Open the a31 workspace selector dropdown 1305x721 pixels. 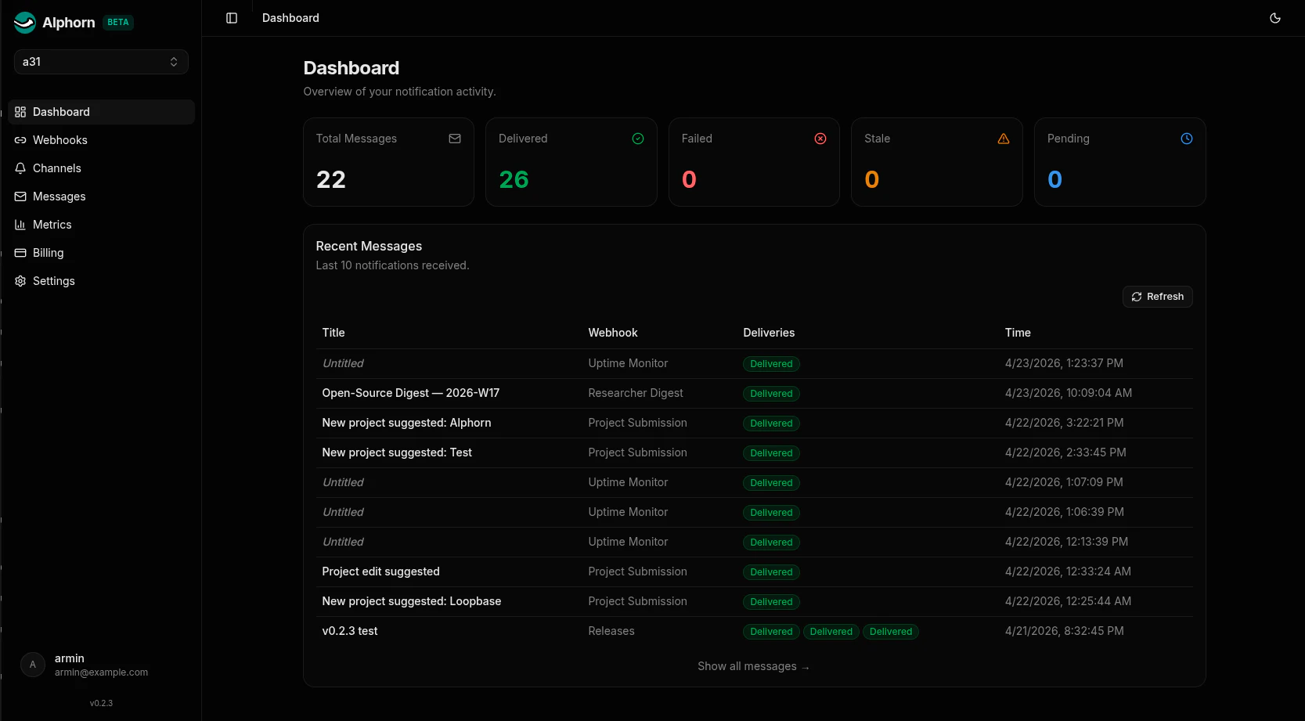click(101, 62)
